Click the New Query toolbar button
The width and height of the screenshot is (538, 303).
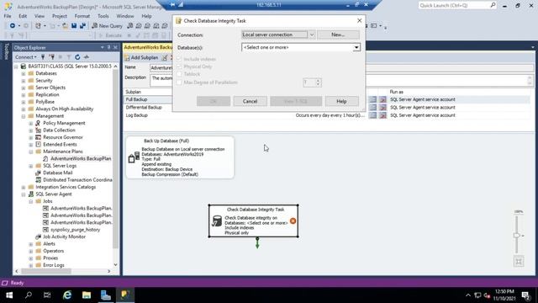[107, 26]
